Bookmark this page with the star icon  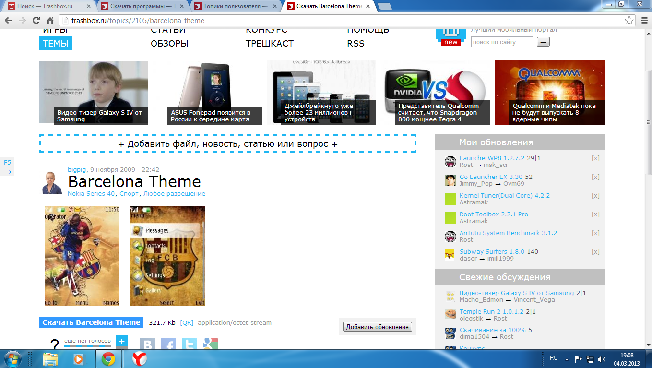click(629, 21)
